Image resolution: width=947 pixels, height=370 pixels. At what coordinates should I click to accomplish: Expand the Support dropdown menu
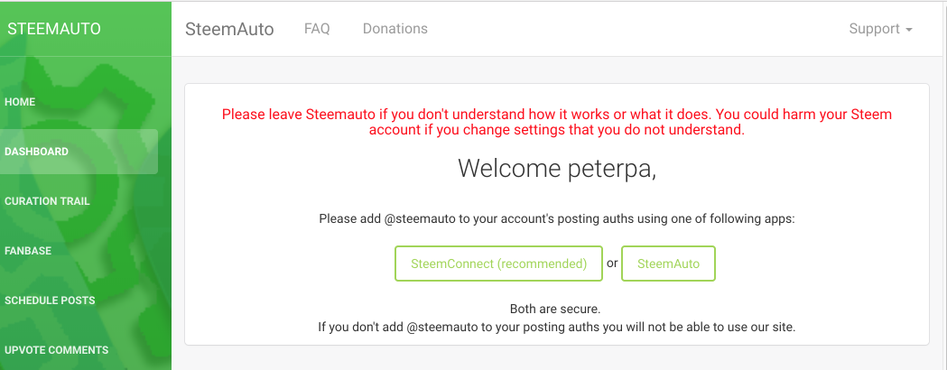point(880,29)
